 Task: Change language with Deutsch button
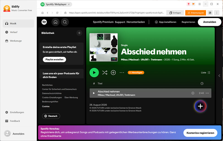(x=51, y=116)
